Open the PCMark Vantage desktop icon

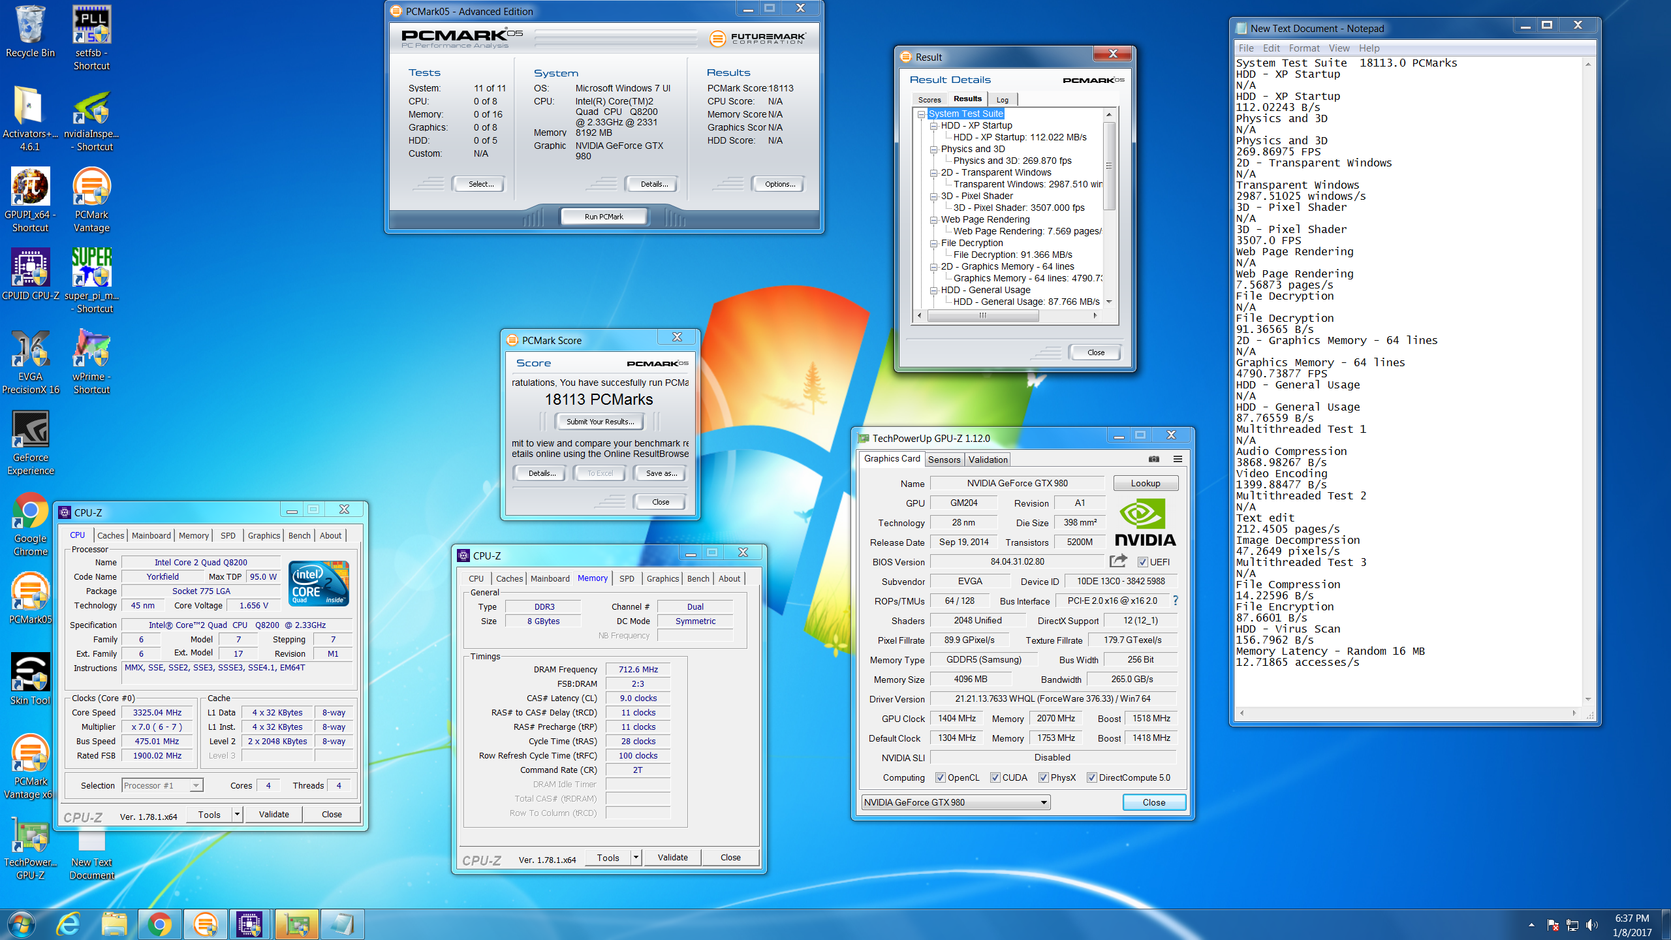click(91, 200)
